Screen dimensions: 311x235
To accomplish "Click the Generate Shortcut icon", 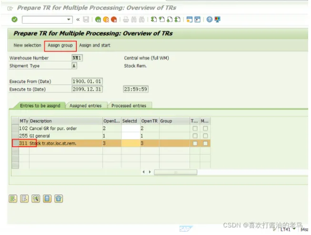I will (x=197, y=19).
